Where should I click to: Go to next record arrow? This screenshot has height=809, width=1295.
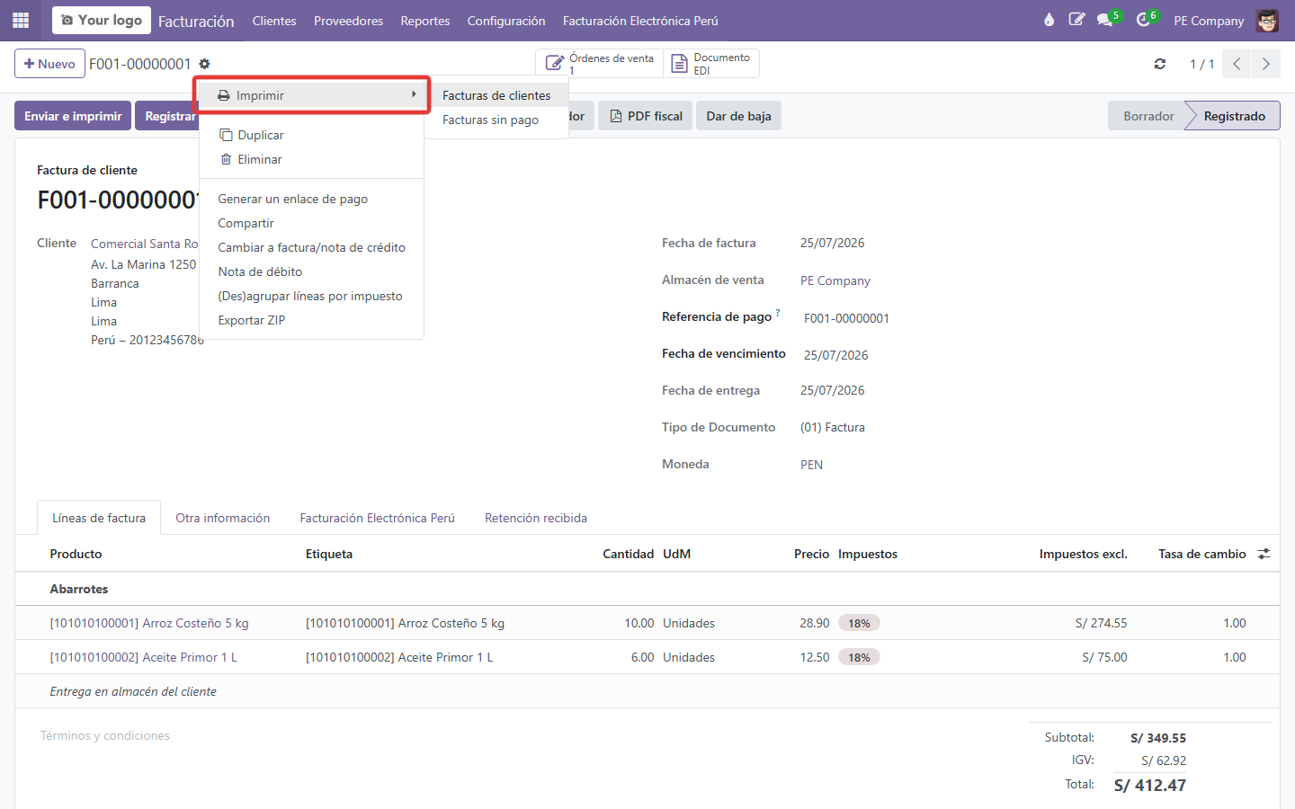coord(1265,64)
